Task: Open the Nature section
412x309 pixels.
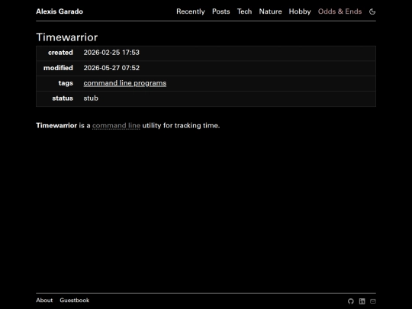Action: (270, 11)
